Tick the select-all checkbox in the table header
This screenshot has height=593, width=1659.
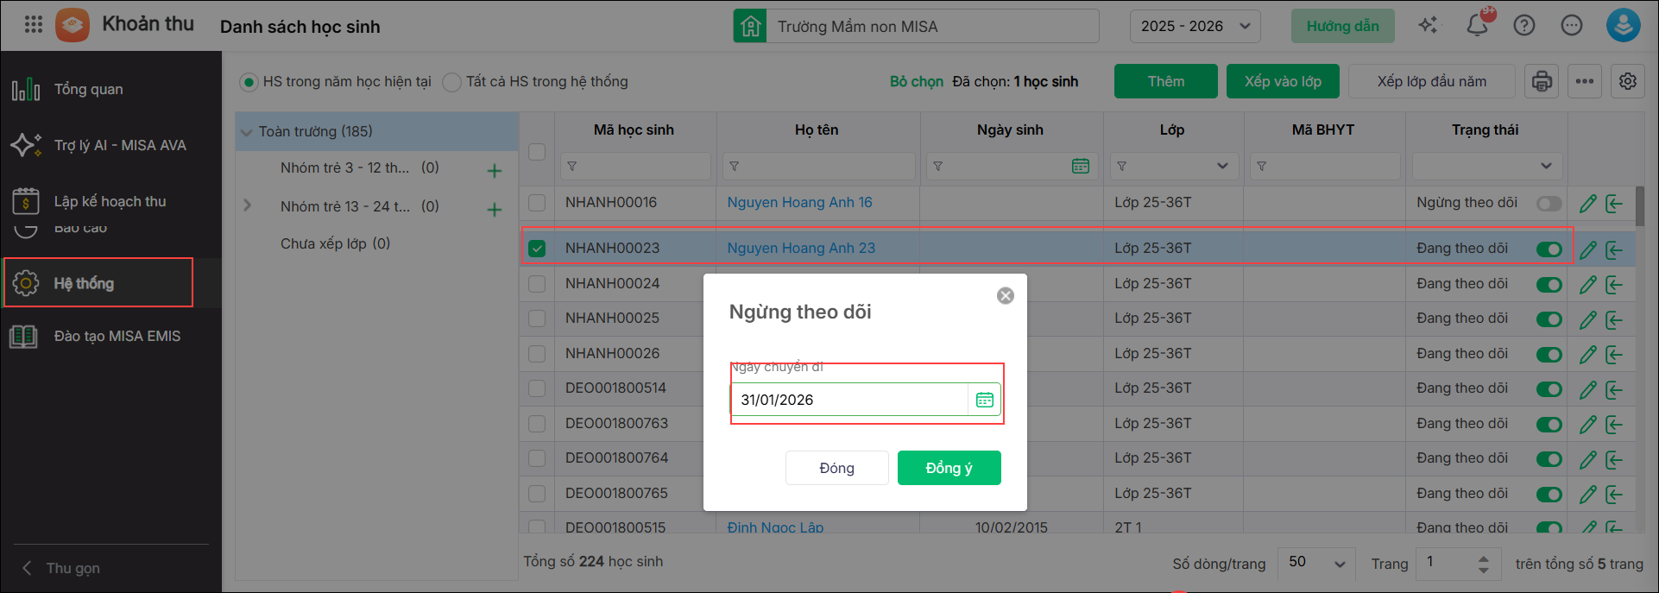(x=537, y=151)
